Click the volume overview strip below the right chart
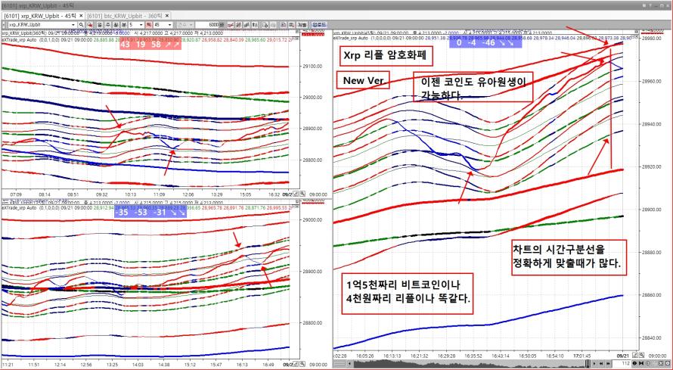 [468, 364]
